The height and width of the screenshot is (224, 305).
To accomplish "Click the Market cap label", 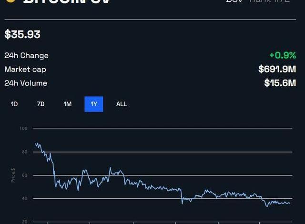I will [25, 70].
